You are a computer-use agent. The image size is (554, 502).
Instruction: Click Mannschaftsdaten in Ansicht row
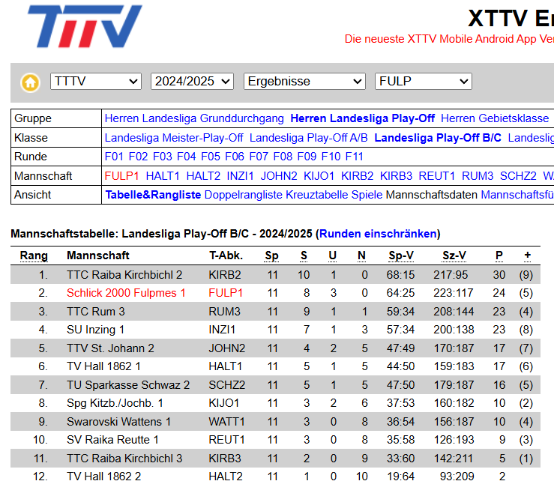point(431,195)
